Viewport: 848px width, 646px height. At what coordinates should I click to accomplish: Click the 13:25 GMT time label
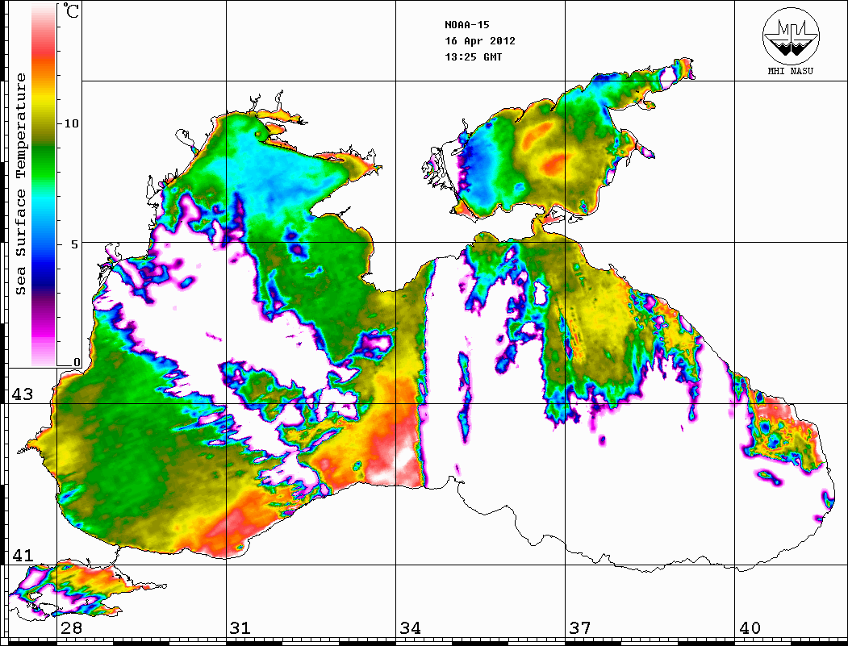[x=473, y=57]
